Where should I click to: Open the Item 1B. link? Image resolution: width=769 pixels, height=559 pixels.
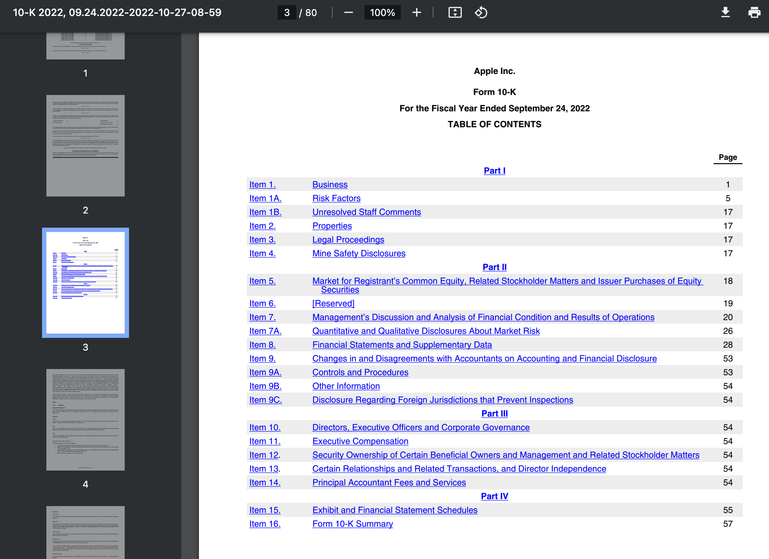(x=265, y=212)
